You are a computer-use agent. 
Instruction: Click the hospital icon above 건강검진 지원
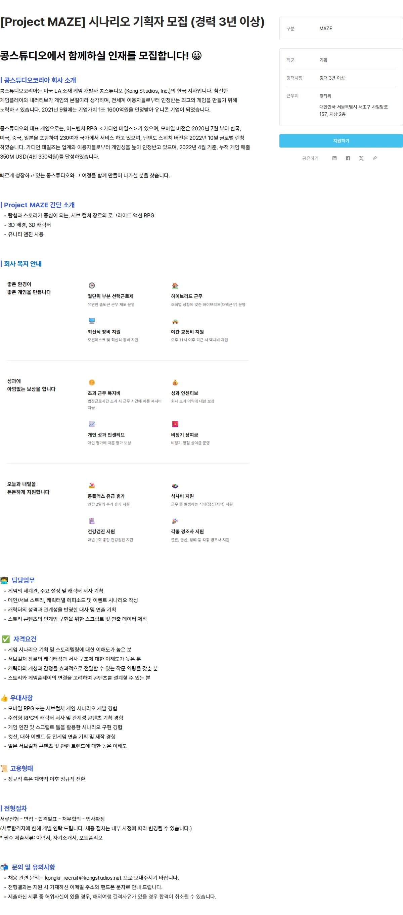[x=92, y=521]
